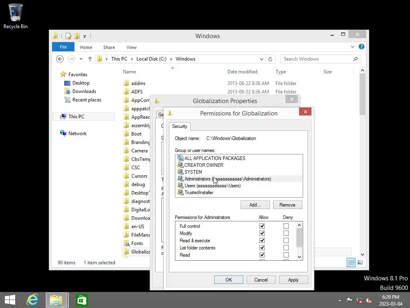
Task: Open the address bar history dropdown
Action: click(x=261, y=59)
